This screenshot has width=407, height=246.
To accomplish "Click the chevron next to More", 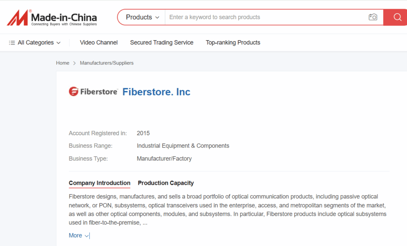I will click(x=87, y=236).
